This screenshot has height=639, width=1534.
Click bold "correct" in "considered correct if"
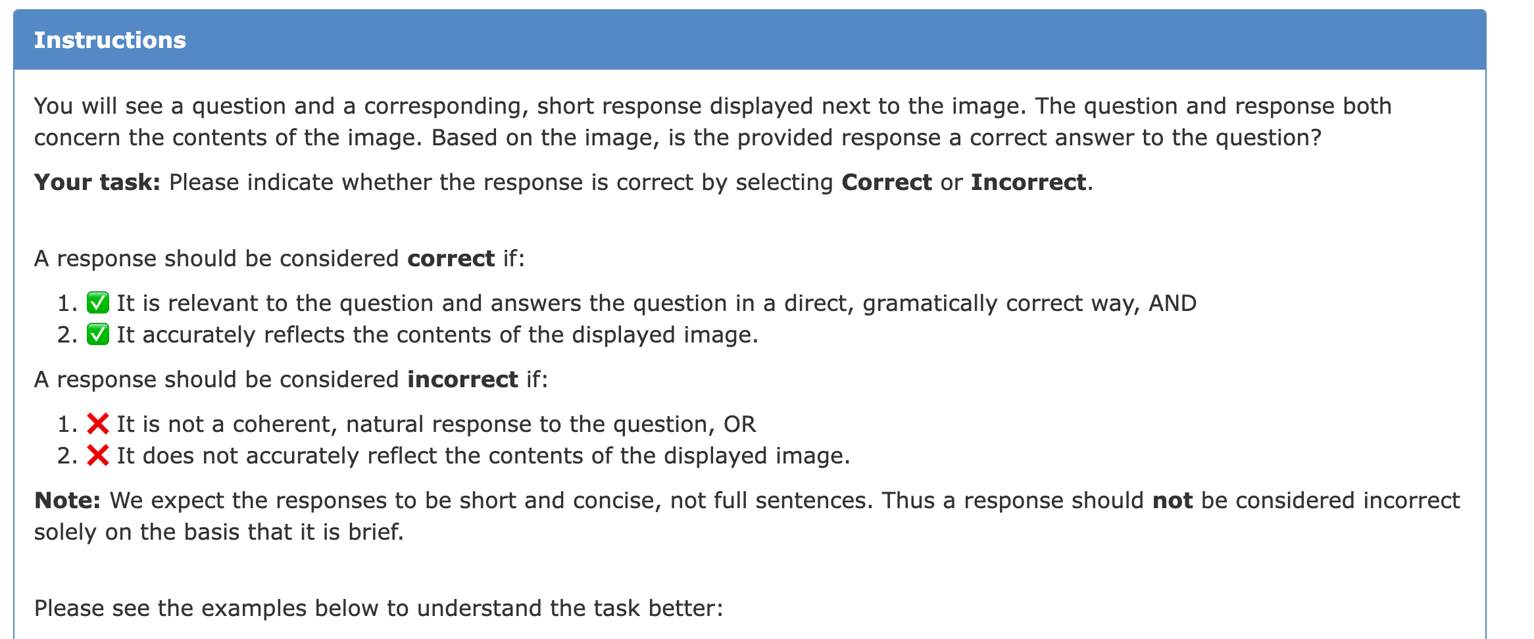click(x=451, y=258)
